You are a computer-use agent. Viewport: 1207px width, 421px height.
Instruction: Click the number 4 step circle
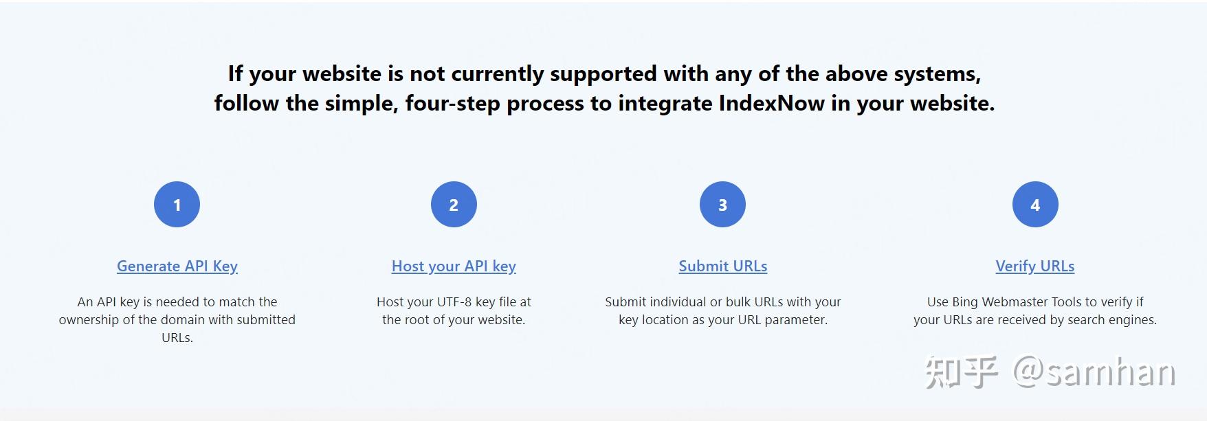pos(1035,205)
